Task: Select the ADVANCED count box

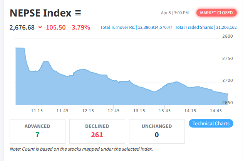Action: [x=37, y=131]
